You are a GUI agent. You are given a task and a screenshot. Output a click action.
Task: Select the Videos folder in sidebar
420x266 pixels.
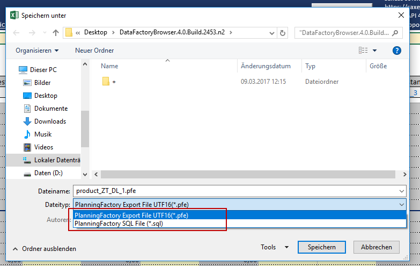pyautogui.click(x=44, y=147)
